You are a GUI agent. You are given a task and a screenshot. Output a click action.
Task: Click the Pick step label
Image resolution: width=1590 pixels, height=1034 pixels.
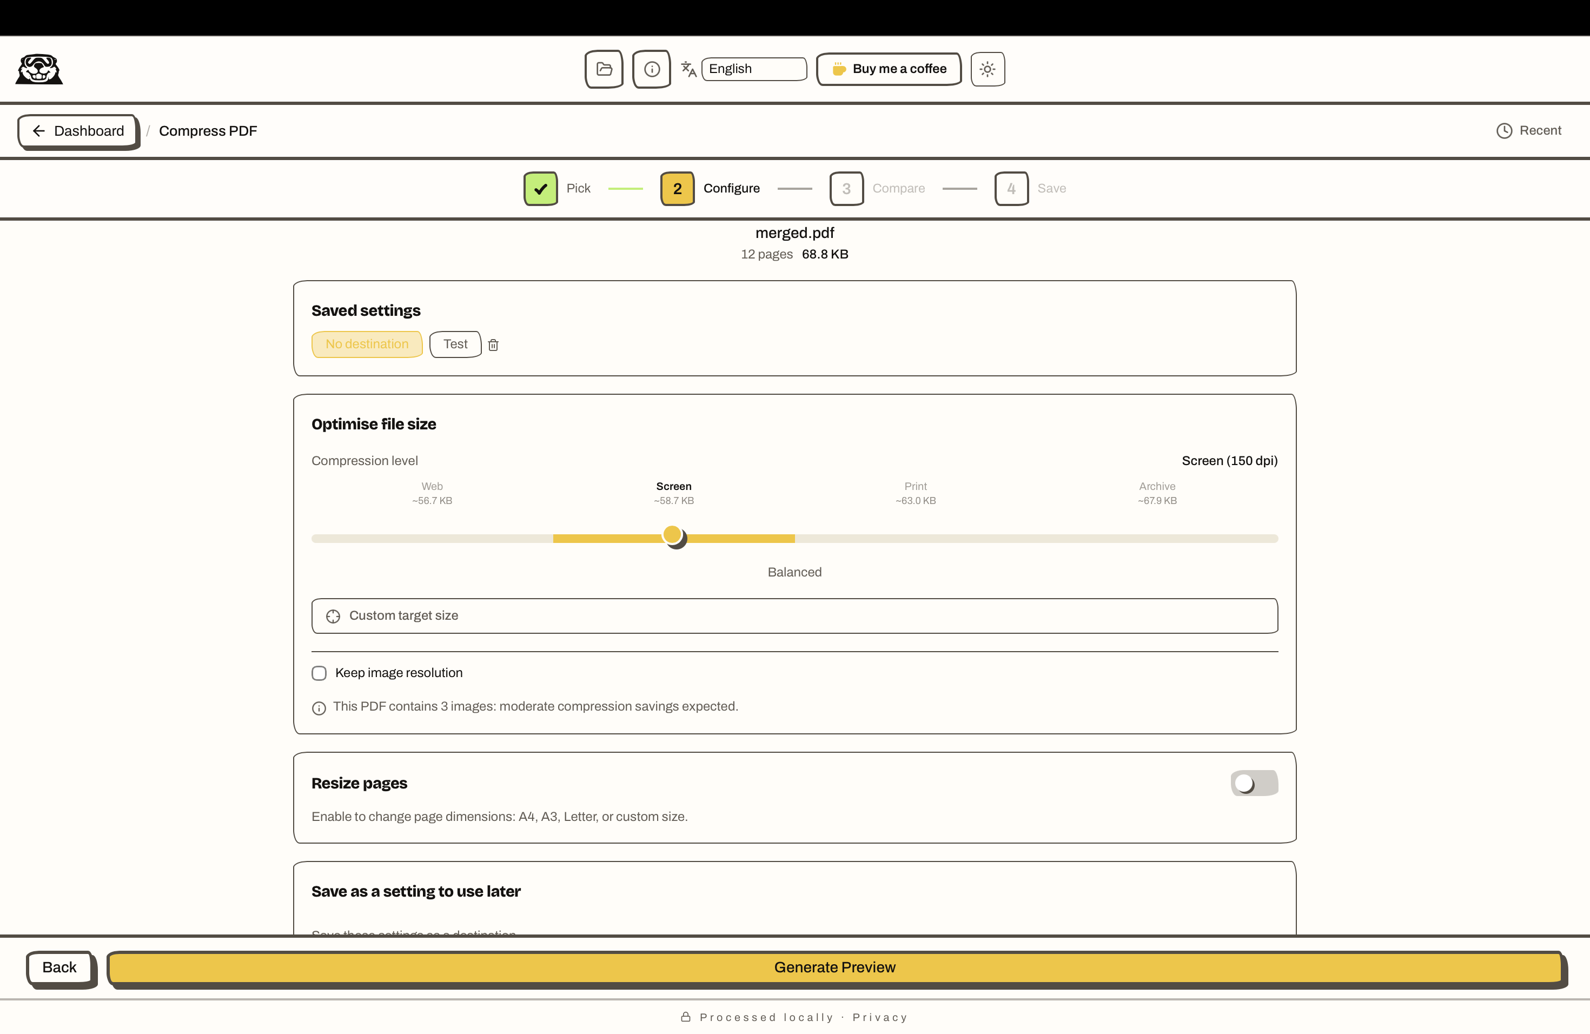tap(578, 188)
